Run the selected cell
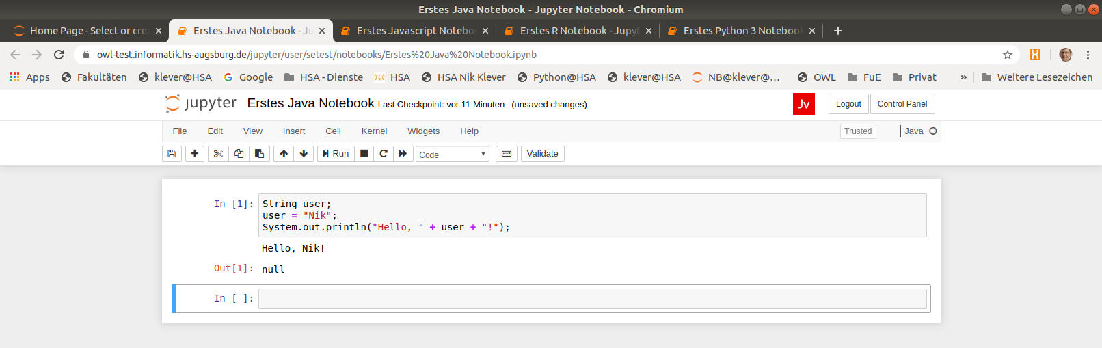The width and height of the screenshot is (1102, 348). coord(336,154)
